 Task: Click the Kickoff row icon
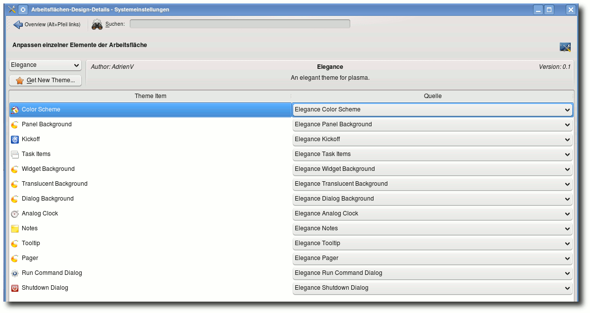14,139
